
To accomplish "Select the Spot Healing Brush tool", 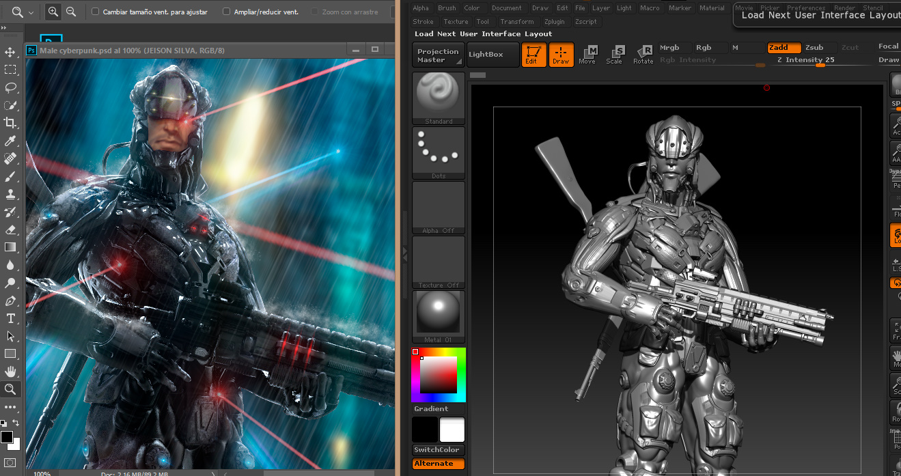I will (10, 158).
